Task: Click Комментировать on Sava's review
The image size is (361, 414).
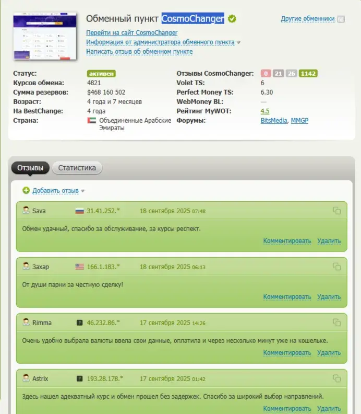Action: 287,241
